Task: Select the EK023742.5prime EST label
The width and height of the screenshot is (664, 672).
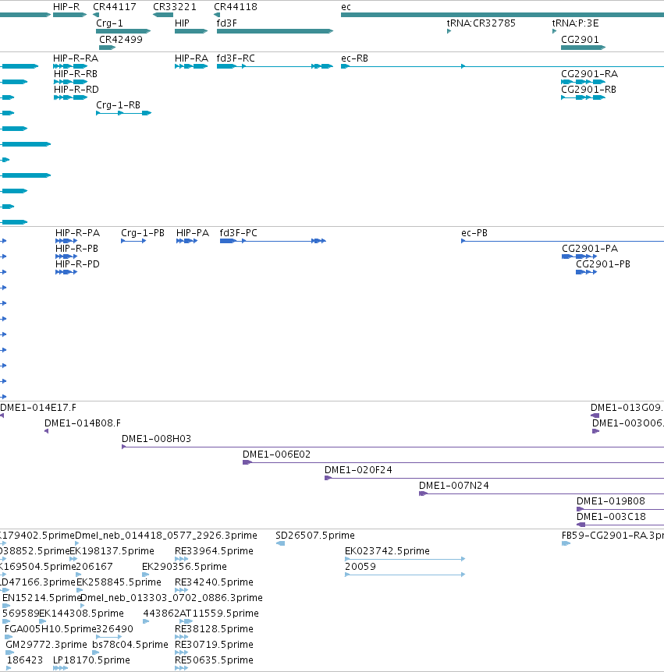Action: coord(387,550)
